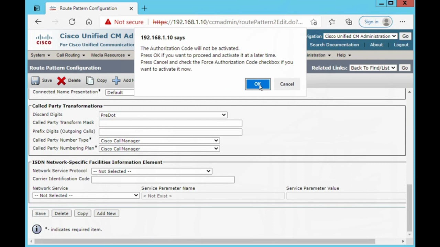
Task: Open Called Party Numbering Plan dropdown
Action: point(159,149)
